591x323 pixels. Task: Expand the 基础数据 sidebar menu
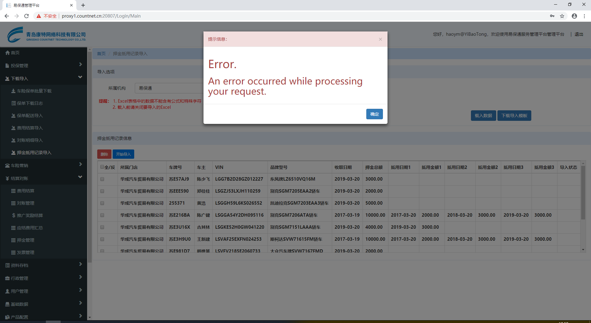point(43,304)
